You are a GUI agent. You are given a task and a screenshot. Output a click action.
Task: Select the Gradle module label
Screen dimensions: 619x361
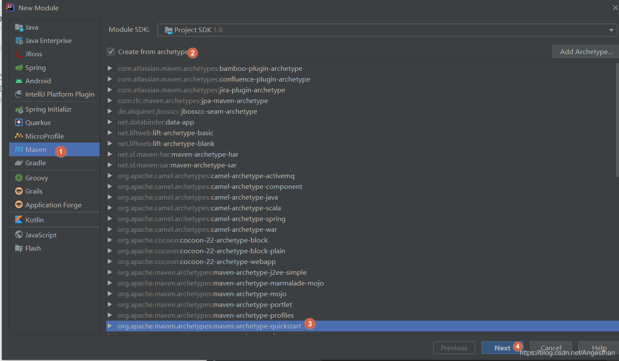coord(35,163)
